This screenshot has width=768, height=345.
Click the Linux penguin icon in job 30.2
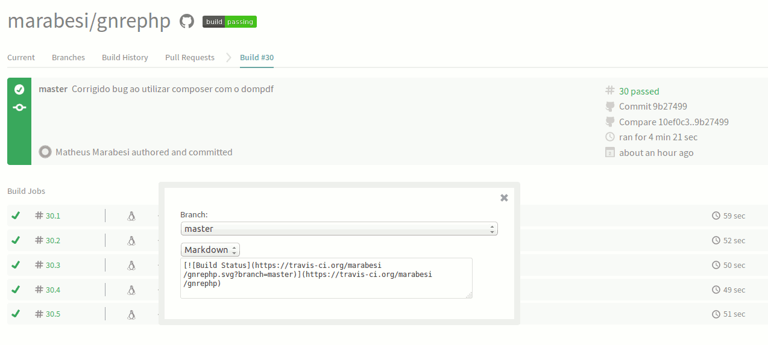[x=131, y=240]
